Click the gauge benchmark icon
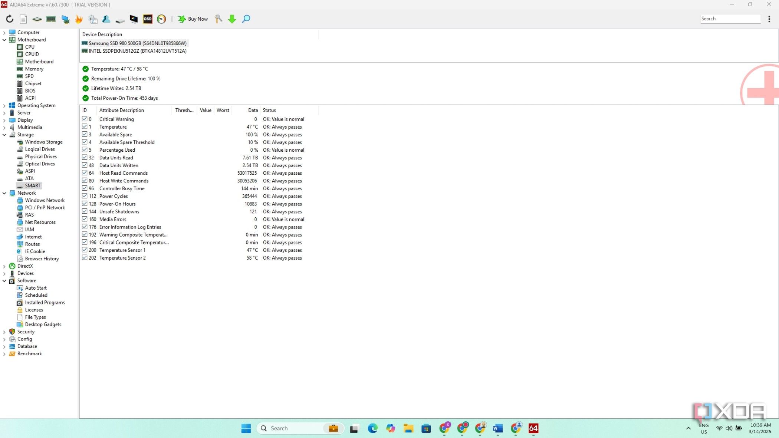Viewport: 779px width, 438px height. (161, 19)
